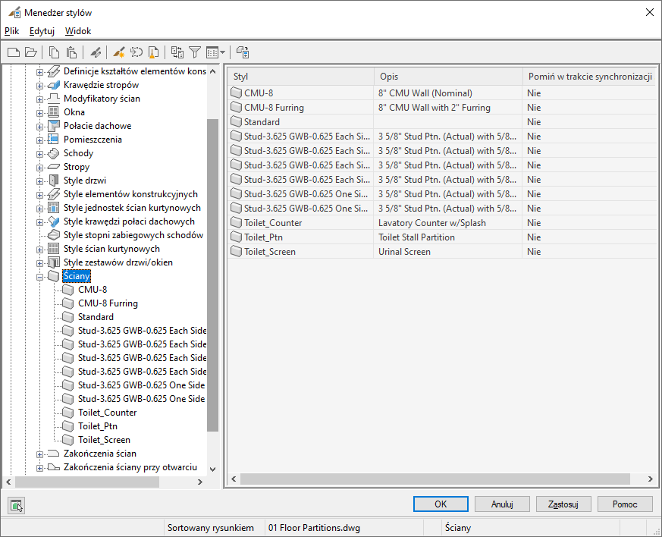Open the view-mode dropdown arrow in toolbar
Viewport: 662px width, 537px height.
[x=222, y=52]
